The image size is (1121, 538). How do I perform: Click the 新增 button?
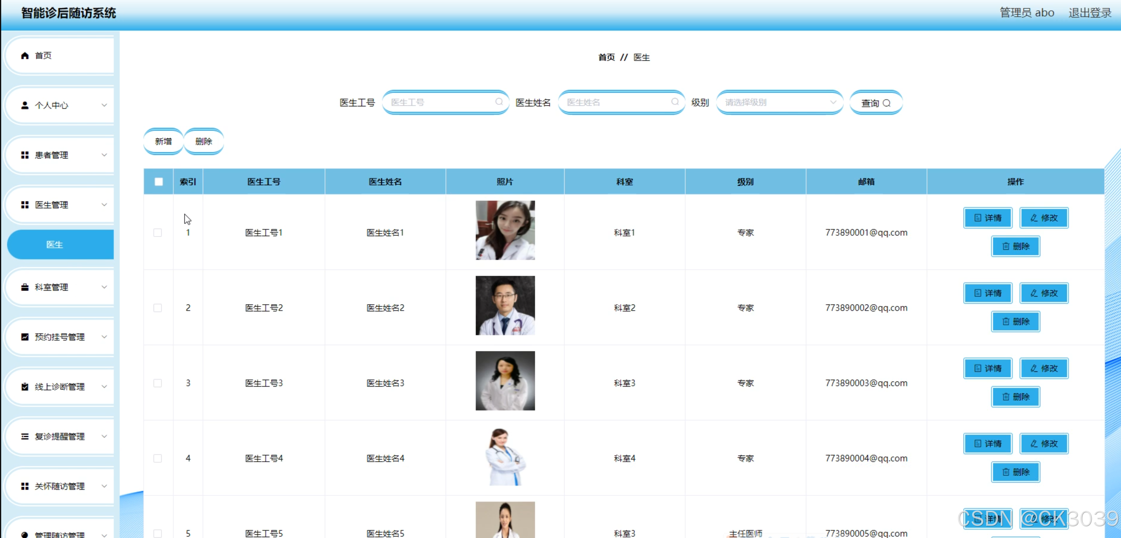click(x=163, y=141)
